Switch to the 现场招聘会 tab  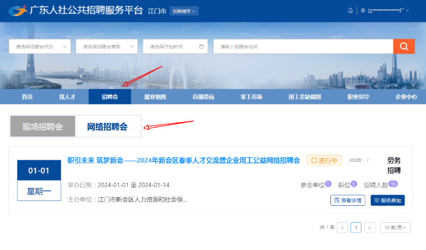point(43,127)
